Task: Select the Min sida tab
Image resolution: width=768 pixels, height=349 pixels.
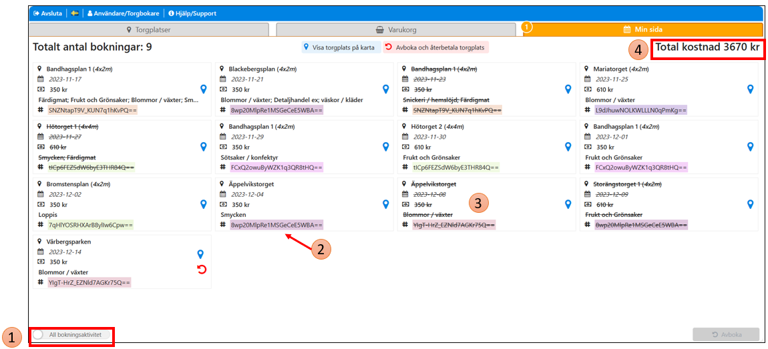Action: tap(642, 30)
